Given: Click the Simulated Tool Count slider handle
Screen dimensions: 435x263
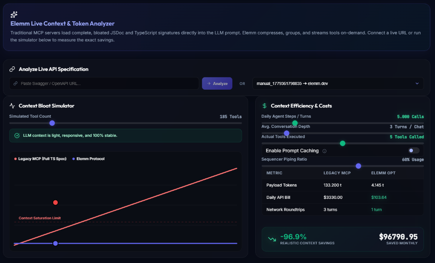Looking at the screenshot, I should (x=52, y=123).
